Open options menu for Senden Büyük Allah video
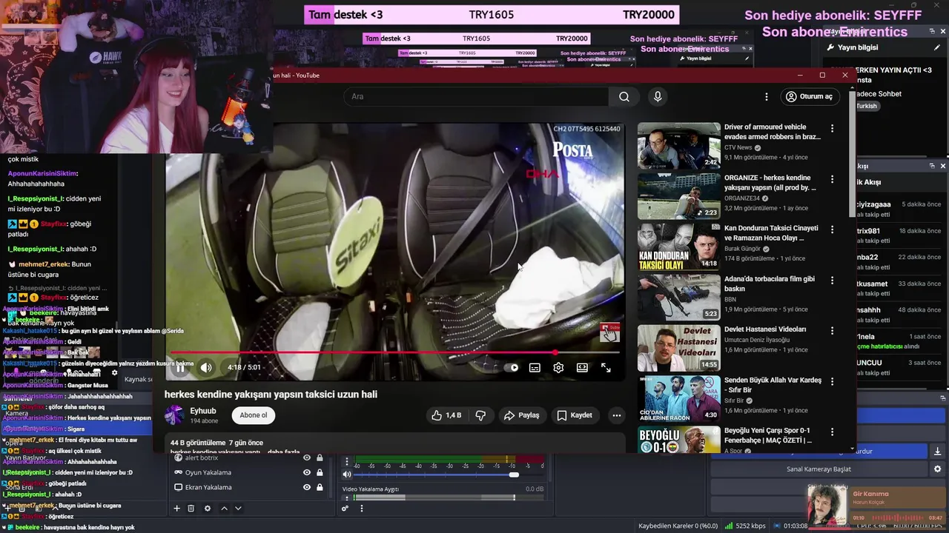 pos(832,381)
